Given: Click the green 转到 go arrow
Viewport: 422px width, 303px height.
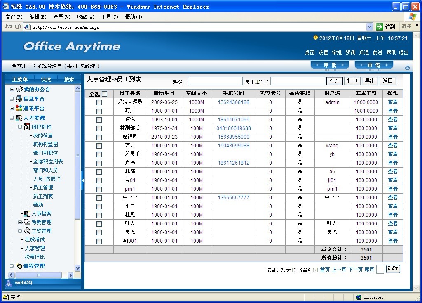Looking at the screenshot, I should 380,27.
